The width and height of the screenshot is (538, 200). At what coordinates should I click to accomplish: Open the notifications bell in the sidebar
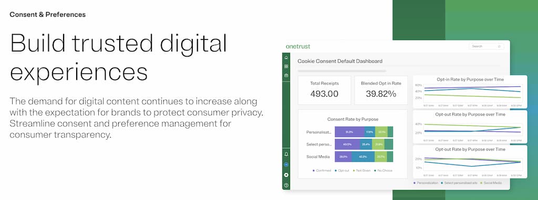[x=286, y=154]
